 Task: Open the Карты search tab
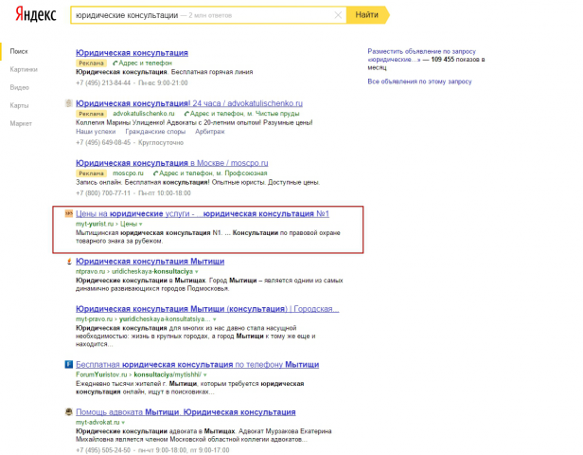coord(19,105)
